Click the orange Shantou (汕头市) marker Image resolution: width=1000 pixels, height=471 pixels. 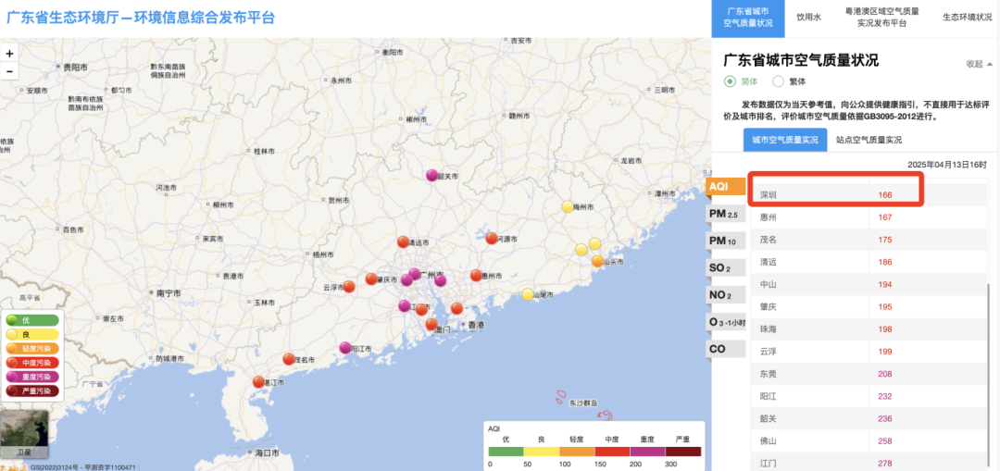tap(597, 261)
